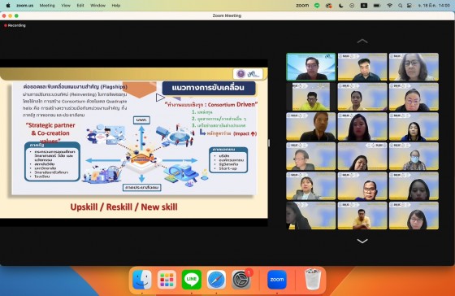
Task: Click the Zoom app icon in dock
Action: pyautogui.click(x=277, y=280)
